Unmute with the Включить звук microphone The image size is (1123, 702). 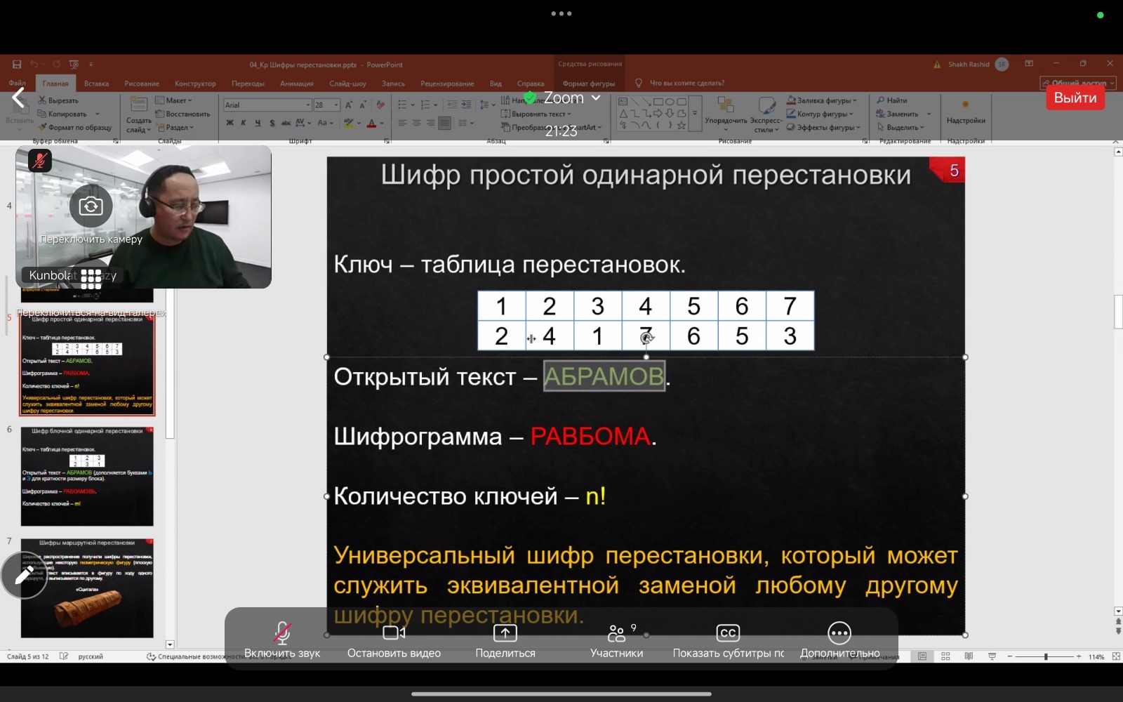[282, 633]
